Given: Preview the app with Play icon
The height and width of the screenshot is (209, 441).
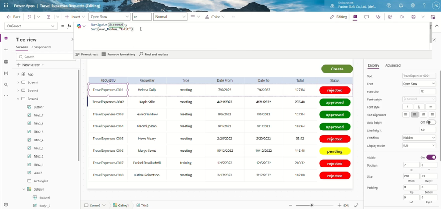Looking at the screenshot, I should (402, 17).
